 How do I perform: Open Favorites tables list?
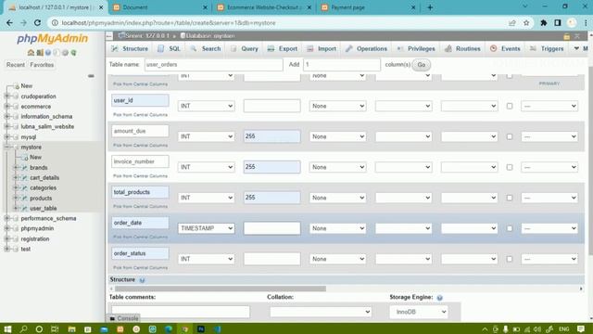coord(42,65)
